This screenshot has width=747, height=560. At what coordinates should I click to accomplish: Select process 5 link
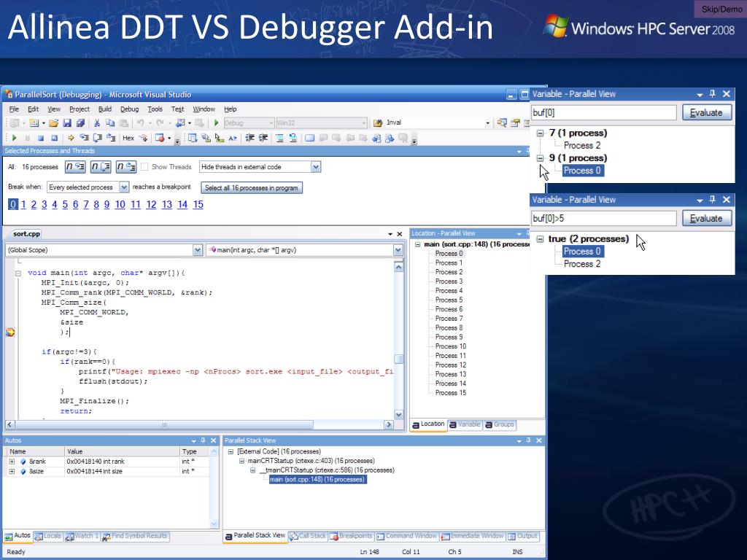[x=65, y=204]
